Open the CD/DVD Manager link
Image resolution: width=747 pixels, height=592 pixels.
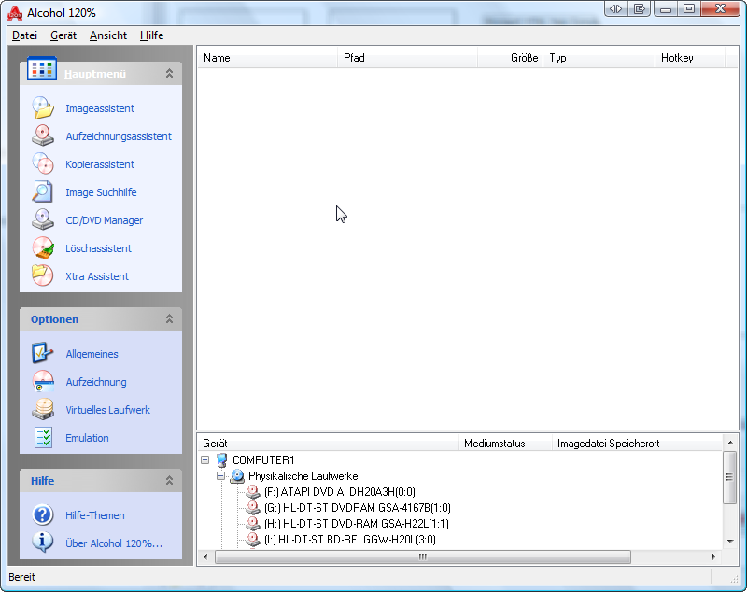point(104,220)
